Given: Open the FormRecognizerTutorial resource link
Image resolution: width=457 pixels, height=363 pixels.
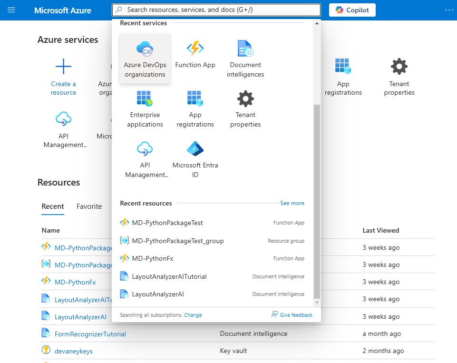Looking at the screenshot, I should 90,334.
